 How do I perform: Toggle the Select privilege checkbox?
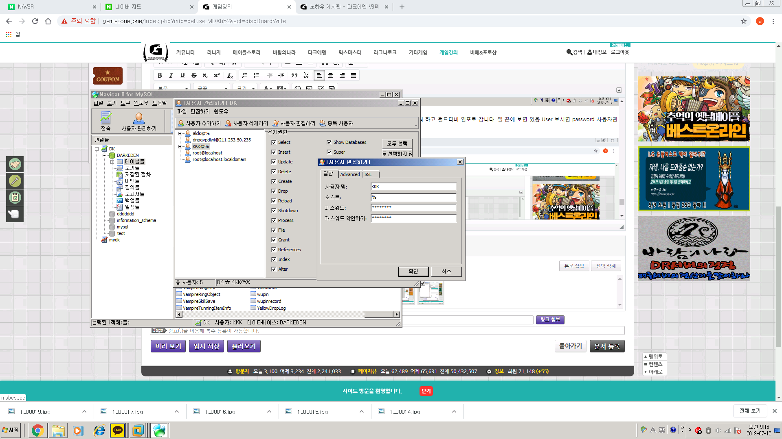click(x=274, y=142)
